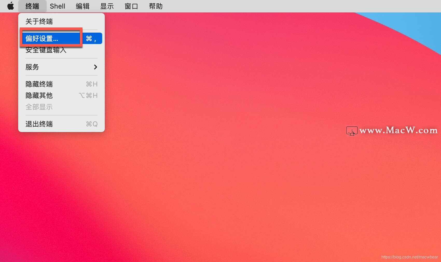
Task: Click the 终端 menu bar item
Action: pos(32,6)
